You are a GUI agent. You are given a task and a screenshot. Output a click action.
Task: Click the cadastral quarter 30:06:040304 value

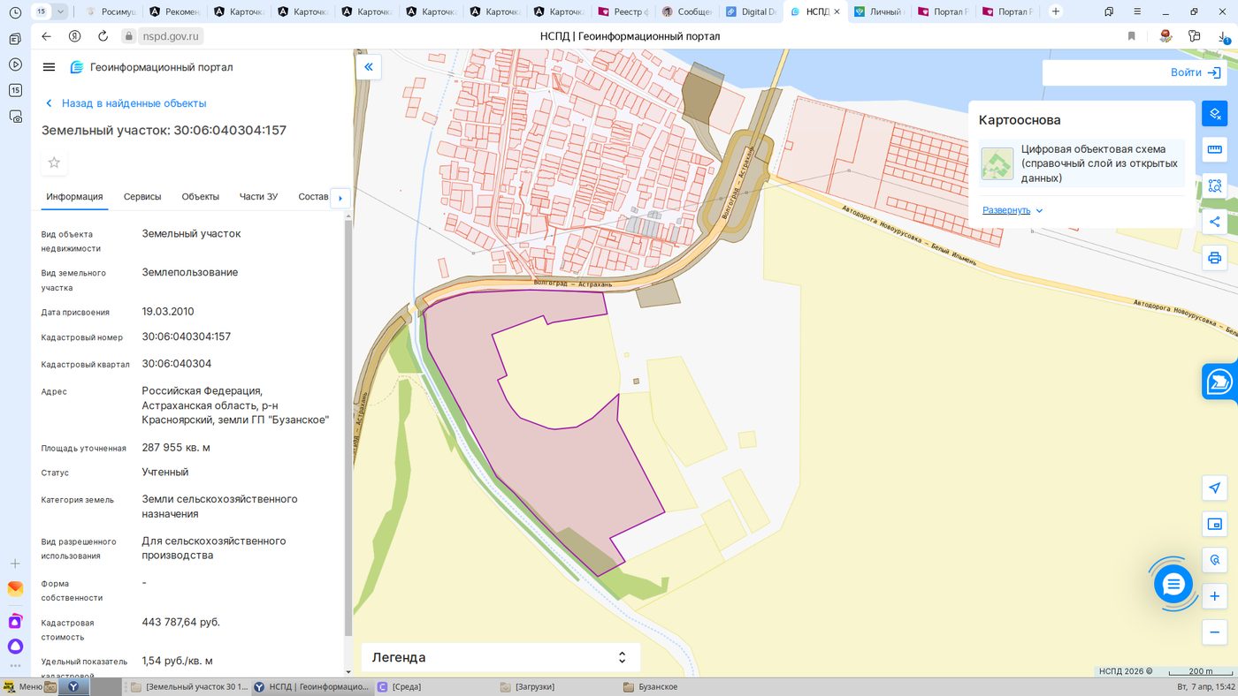pyautogui.click(x=177, y=364)
